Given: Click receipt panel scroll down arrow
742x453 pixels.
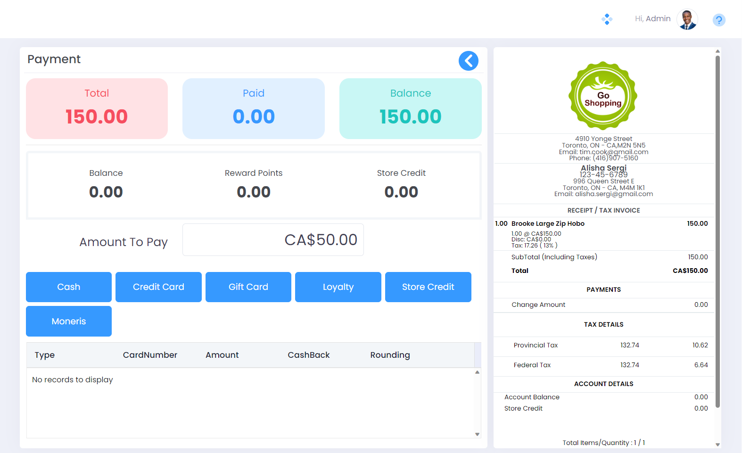Looking at the screenshot, I should (x=717, y=445).
